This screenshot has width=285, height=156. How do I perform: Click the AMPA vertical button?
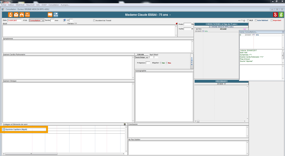[x=192, y=61]
